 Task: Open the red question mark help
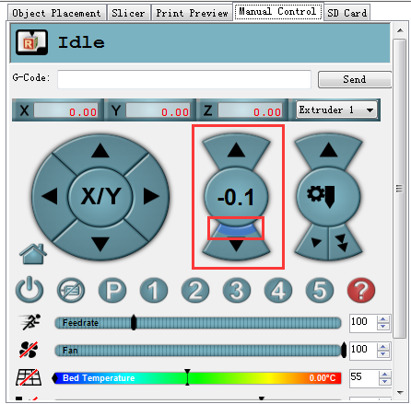tap(361, 290)
